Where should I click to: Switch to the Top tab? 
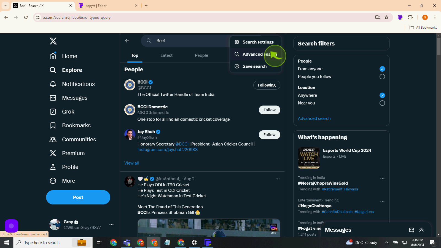pos(135,55)
